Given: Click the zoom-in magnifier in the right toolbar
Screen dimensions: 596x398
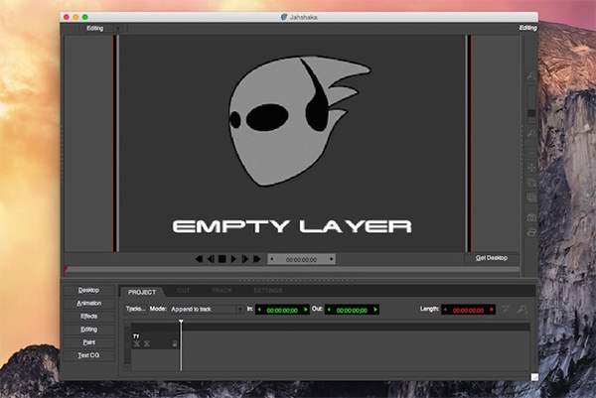Looking at the screenshot, I should tap(531, 76).
